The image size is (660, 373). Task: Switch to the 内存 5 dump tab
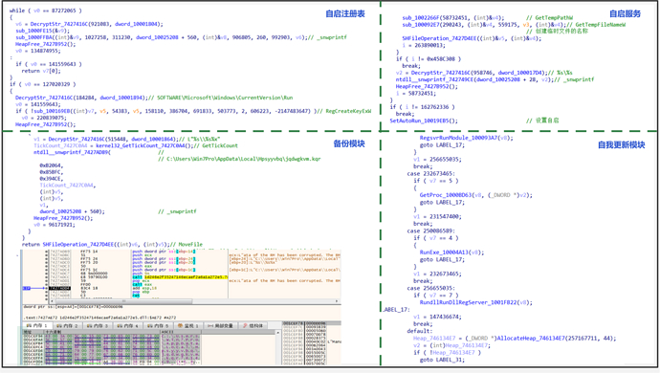coord(159,326)
